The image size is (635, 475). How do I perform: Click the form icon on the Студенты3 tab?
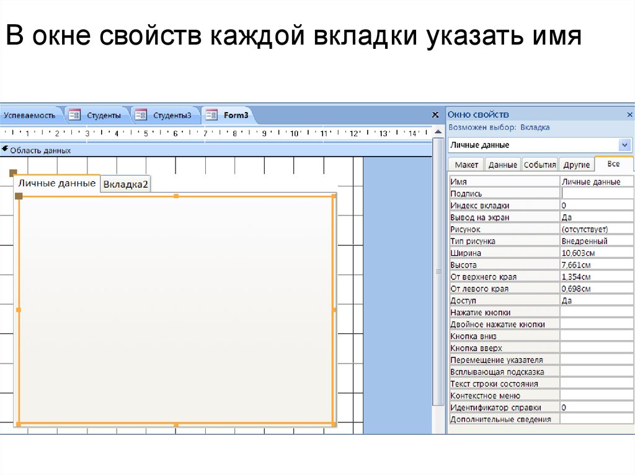(x=141, y=115)
